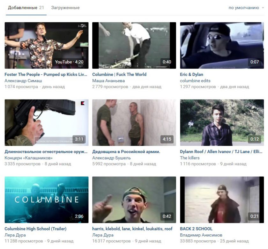Image resolution: width=268 pixels, height=249 pixels.
Task: Open author Александр Симаш
Action: tap(23, 81)
